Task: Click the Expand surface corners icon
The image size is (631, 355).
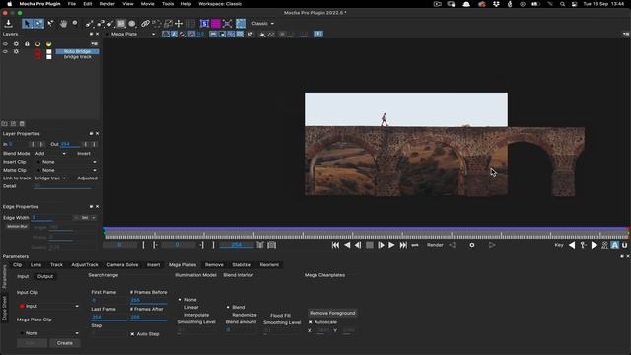Action: coord(227,24)
